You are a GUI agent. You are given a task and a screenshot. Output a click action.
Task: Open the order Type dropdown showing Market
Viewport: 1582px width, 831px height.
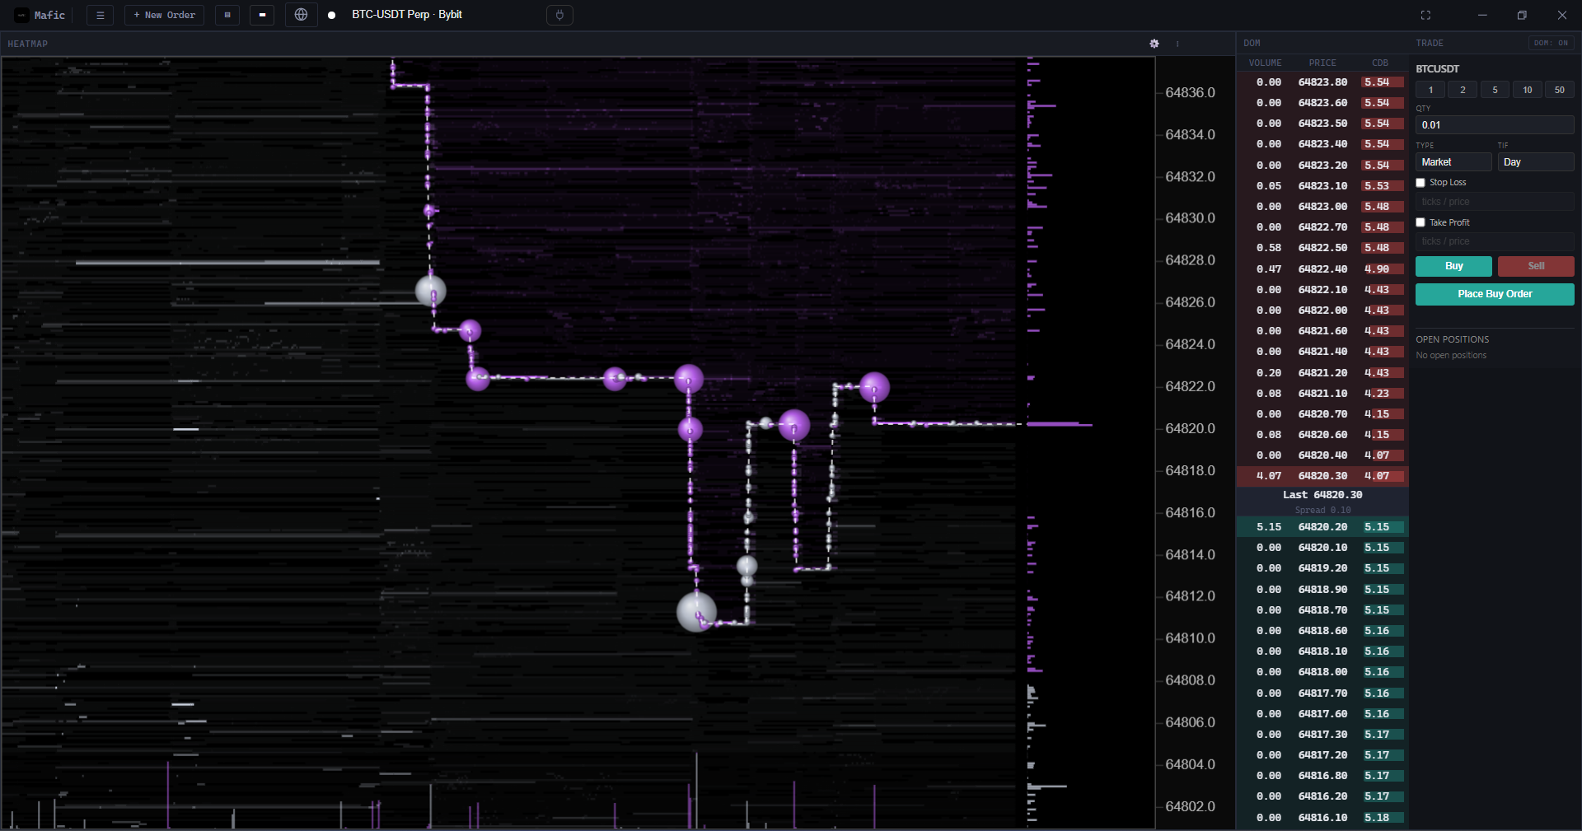(1453, 162)
